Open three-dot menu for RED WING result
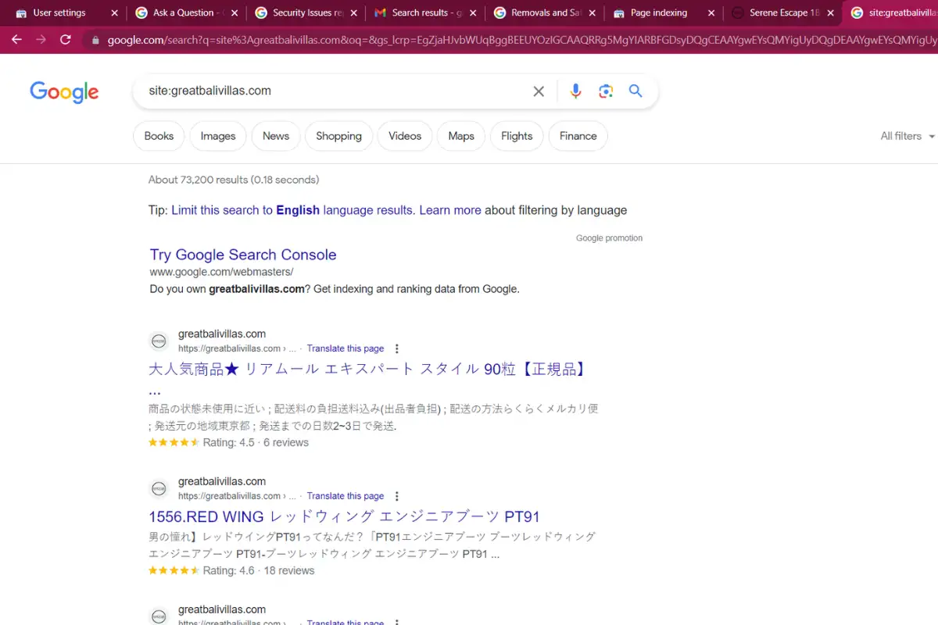Screen dimensions: 938x625 click(397, 496)
